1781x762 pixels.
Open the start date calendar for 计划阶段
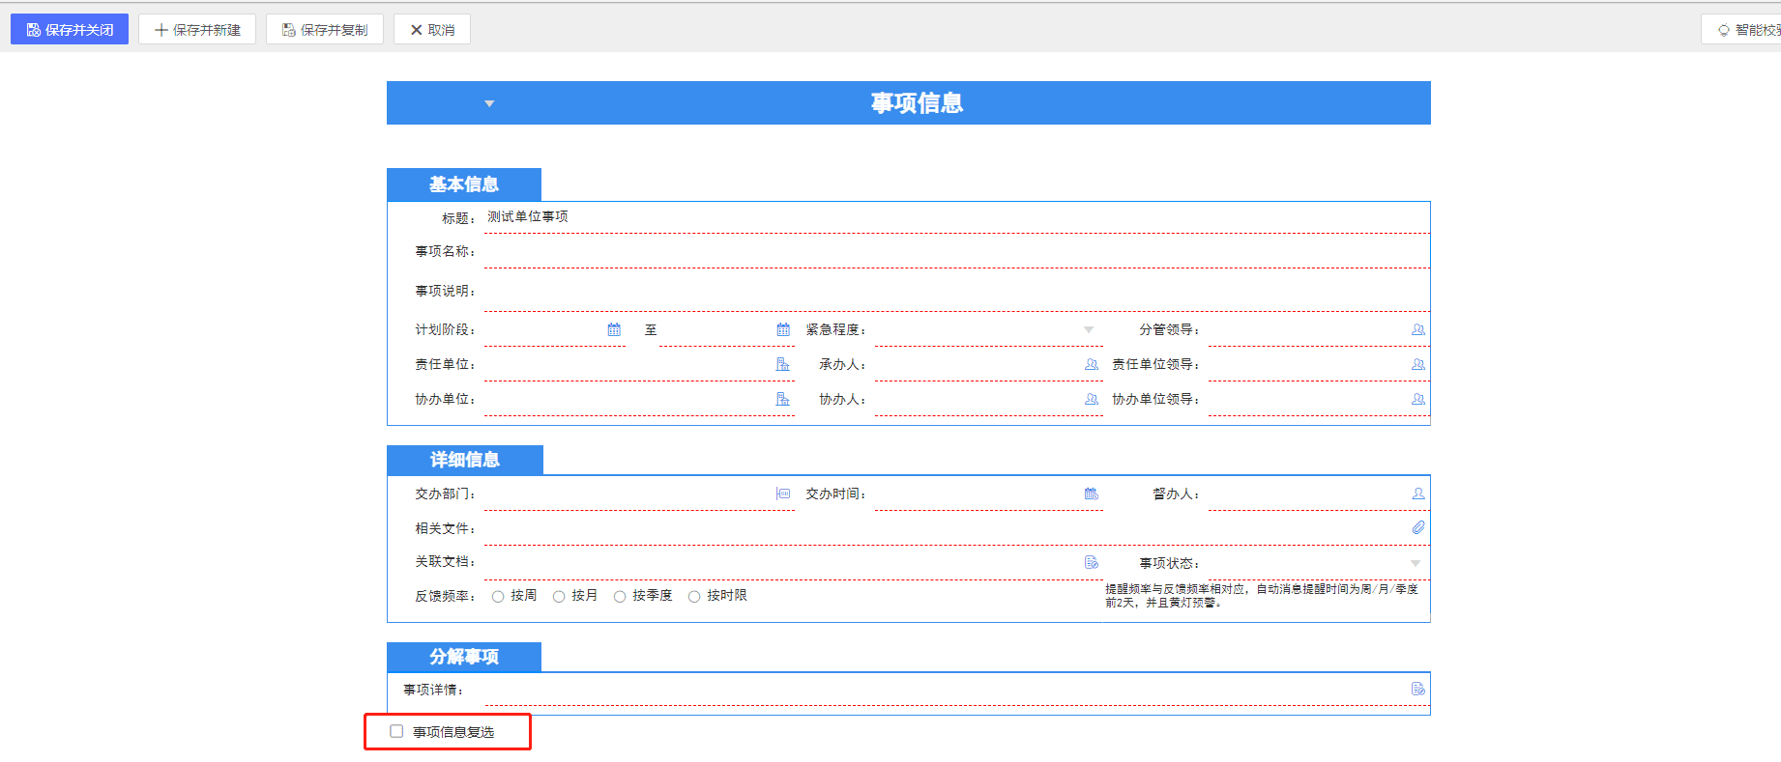coord(614,329)
